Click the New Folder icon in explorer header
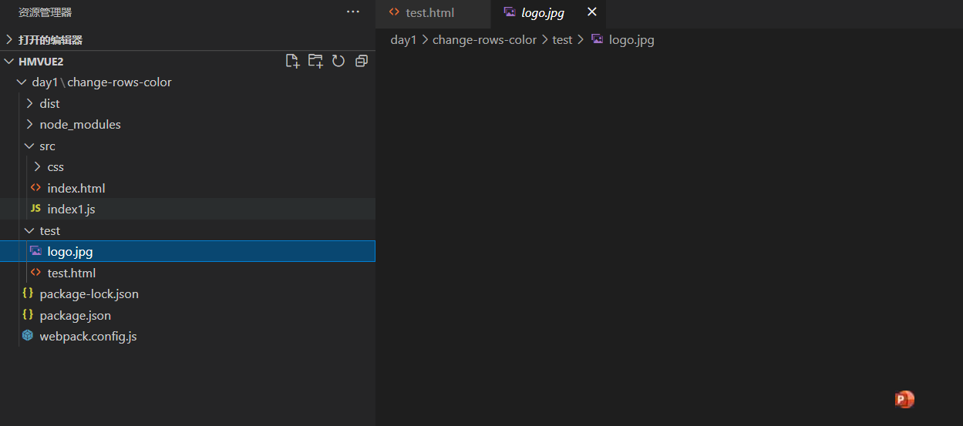 point(315,61)
